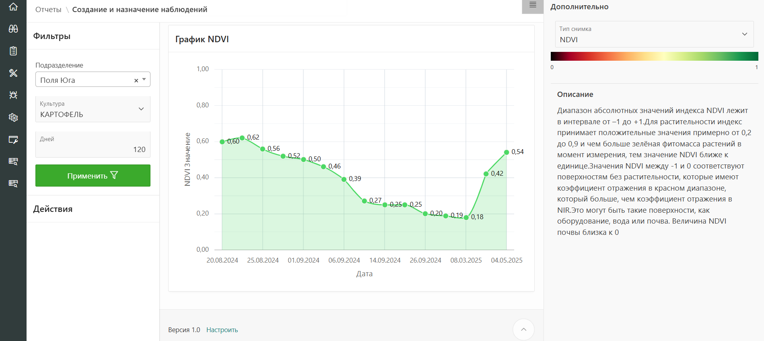764x341 pixels.
Task: Click into the Дней input field
Action: (x=93, y=149)
